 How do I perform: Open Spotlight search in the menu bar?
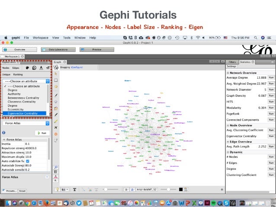click(x=256, y=38)
